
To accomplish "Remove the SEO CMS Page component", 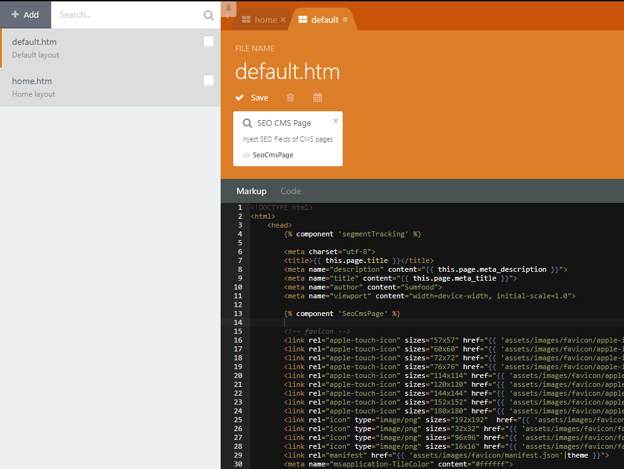I will pyautogui.click(x=336, y=121).
